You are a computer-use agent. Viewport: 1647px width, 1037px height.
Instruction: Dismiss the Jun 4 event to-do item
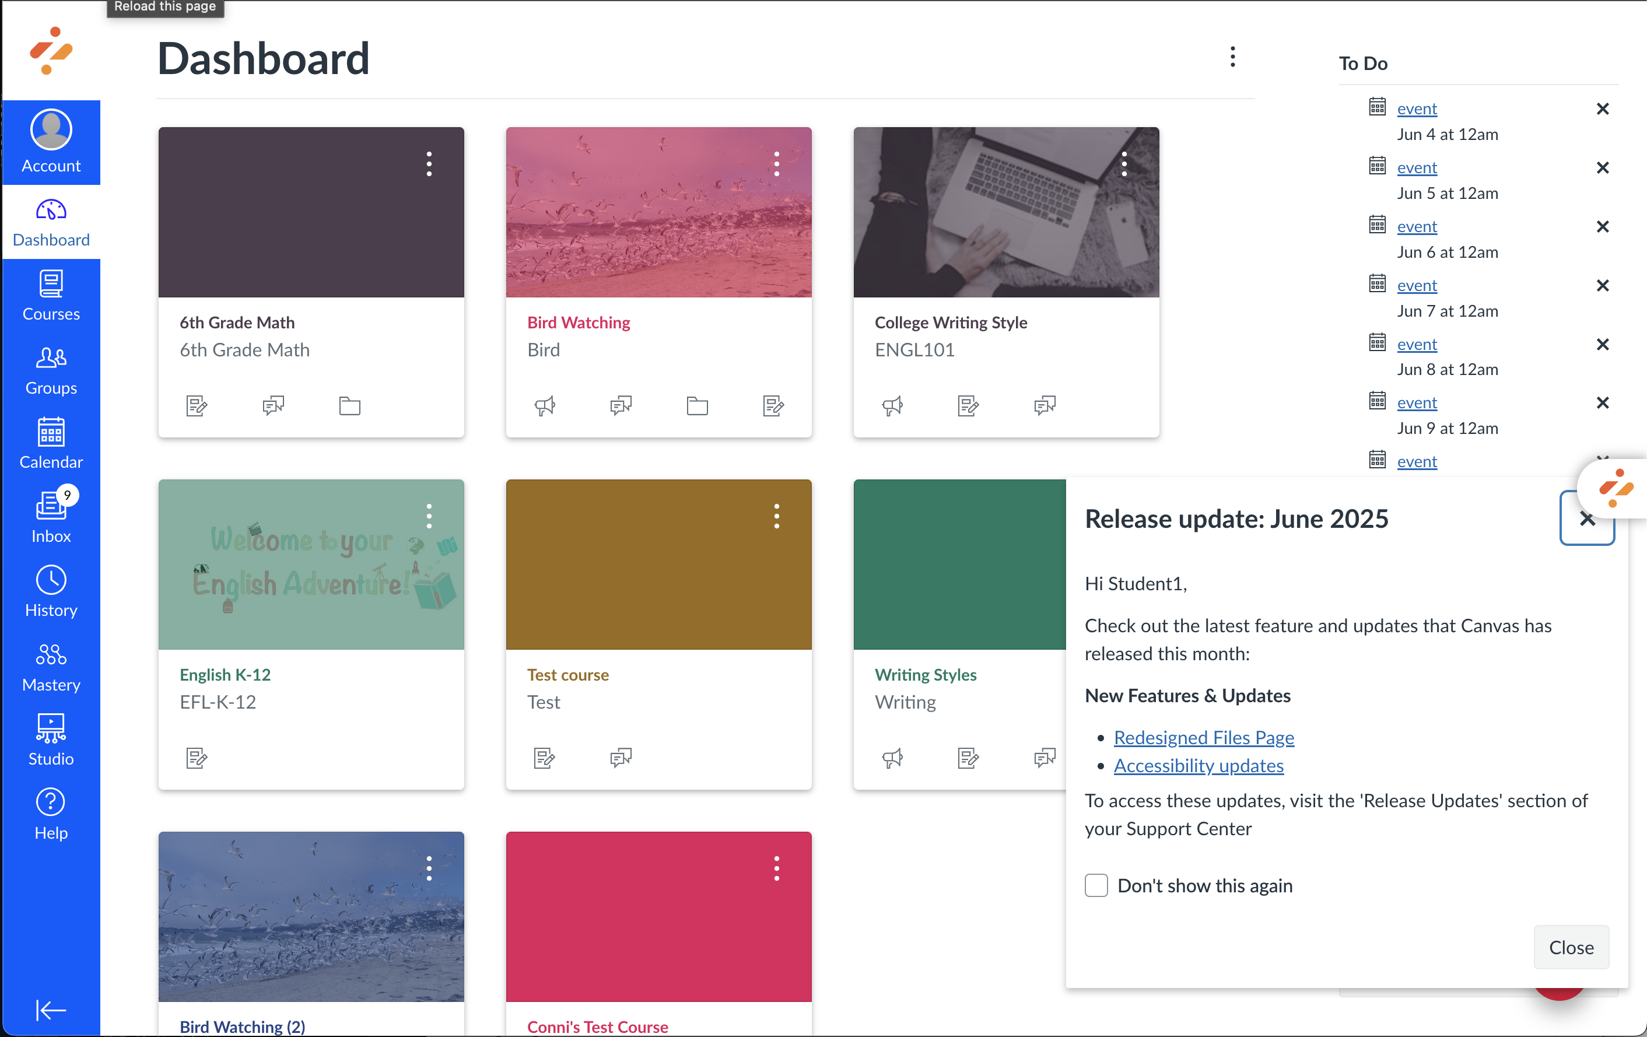(1602, 108)
